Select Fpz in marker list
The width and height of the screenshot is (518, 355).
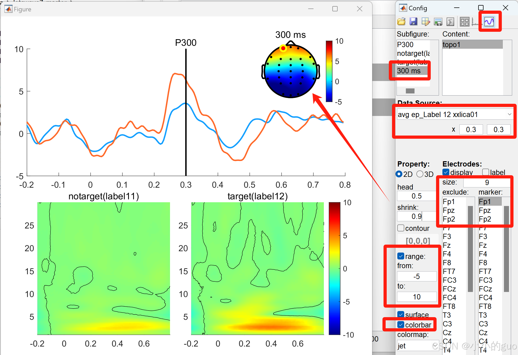490,210
